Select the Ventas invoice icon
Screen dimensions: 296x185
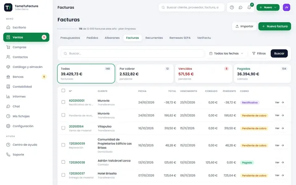coord(8,37)
